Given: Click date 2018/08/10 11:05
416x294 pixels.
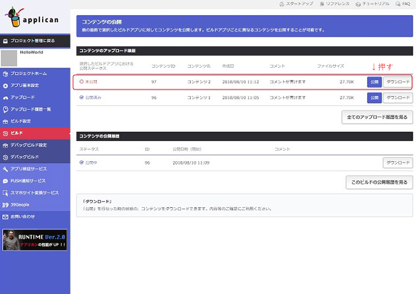Looking at the screenshot, I should point(240,97).
